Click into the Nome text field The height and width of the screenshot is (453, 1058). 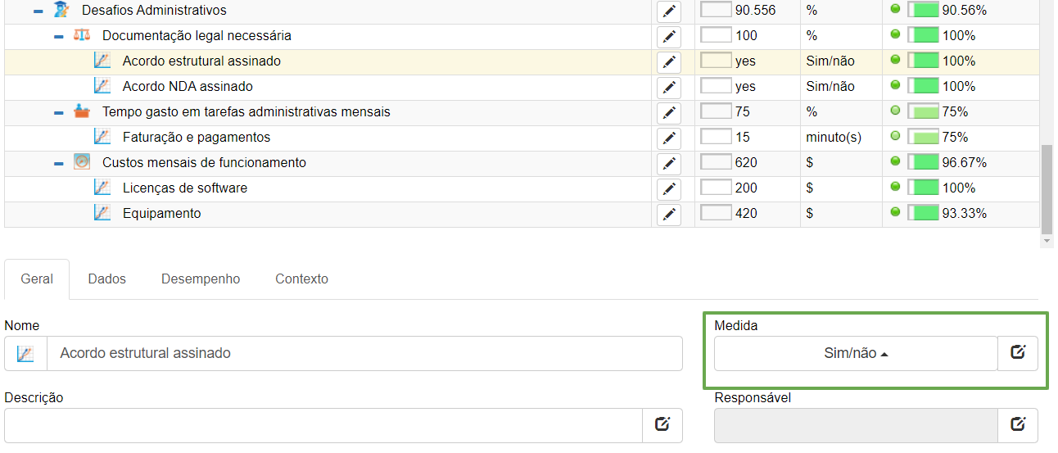tap(364, 354)
